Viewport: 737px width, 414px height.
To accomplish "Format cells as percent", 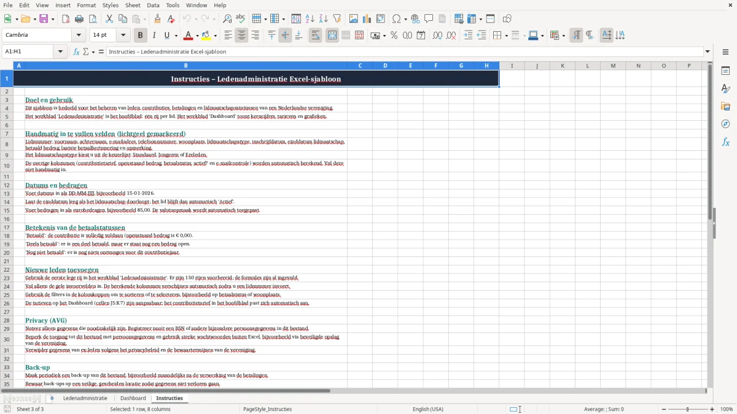I will pyautogui.click(x=394, y=36).
